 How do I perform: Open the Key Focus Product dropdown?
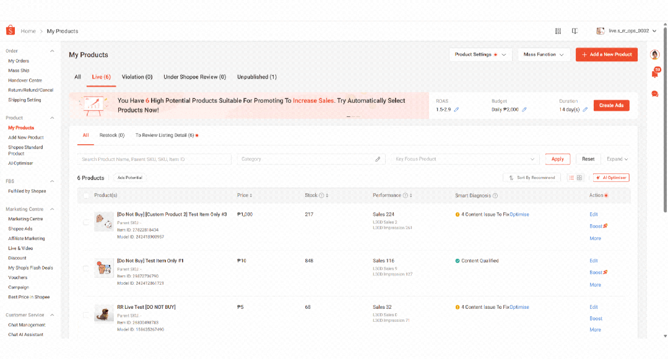coord(465,159)
